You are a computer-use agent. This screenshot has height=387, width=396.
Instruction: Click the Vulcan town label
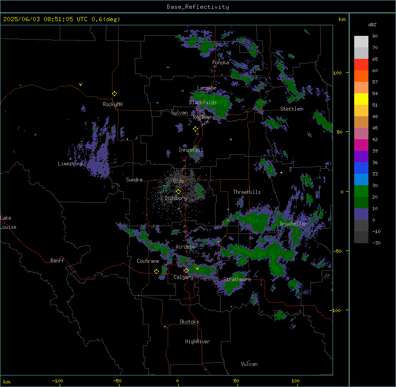[249, 364]
